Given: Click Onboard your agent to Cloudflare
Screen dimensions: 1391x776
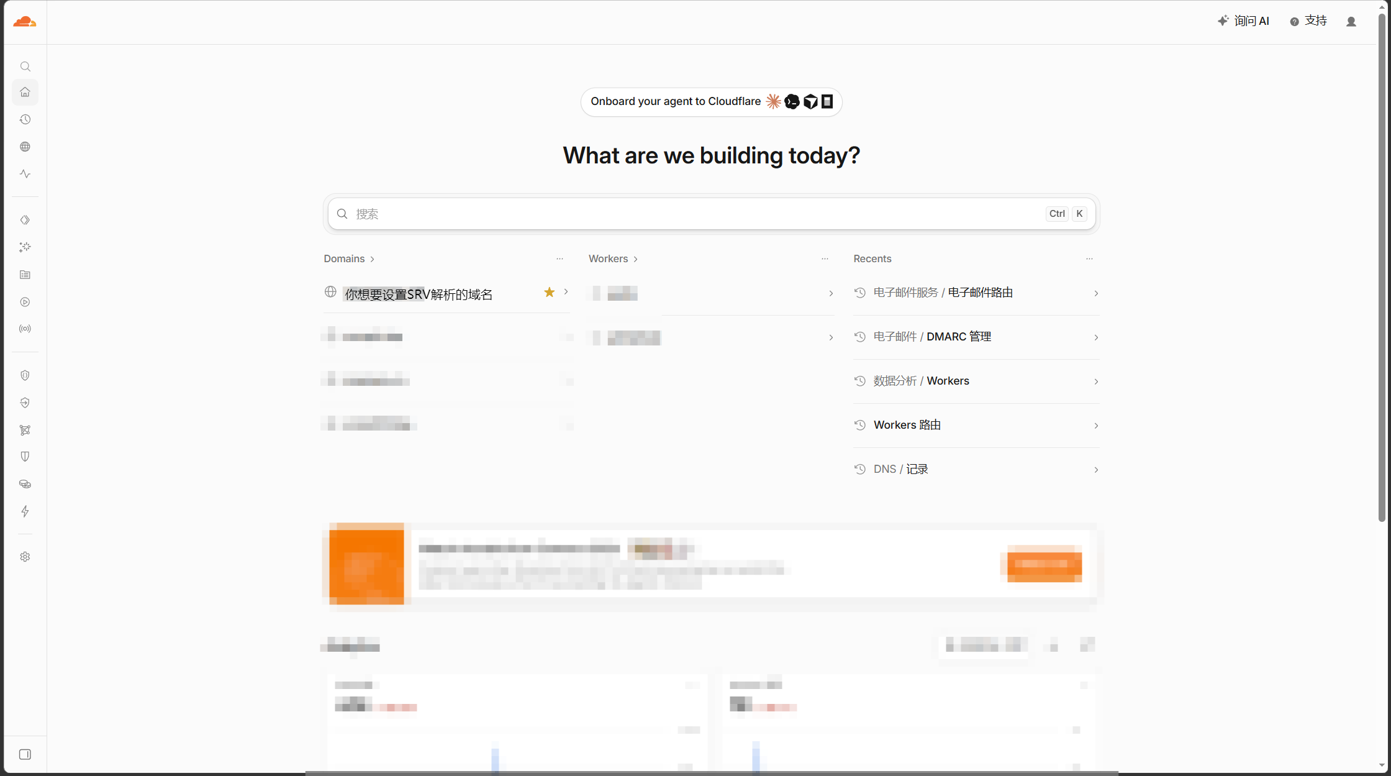Looking at the screenshot, I should pos(711,101).
